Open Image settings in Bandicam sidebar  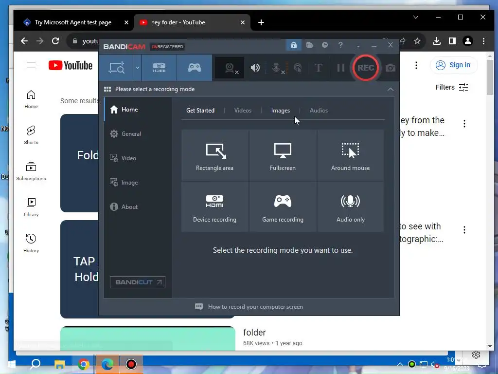138,183
